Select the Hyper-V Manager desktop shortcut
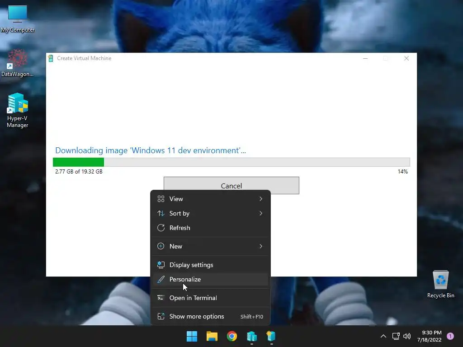 pyautogui.click(x=18, y=110)
